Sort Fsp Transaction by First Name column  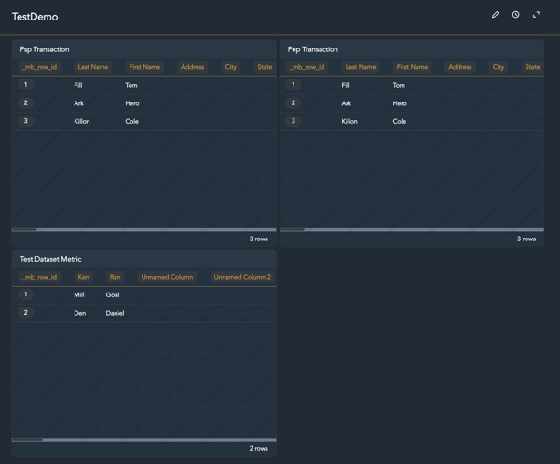(144, 67)
